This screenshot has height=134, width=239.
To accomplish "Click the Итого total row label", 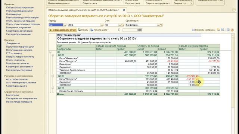I will 60,94.
